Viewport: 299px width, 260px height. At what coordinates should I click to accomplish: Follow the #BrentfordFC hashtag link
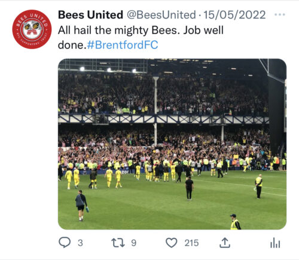[x=123, y=45]
